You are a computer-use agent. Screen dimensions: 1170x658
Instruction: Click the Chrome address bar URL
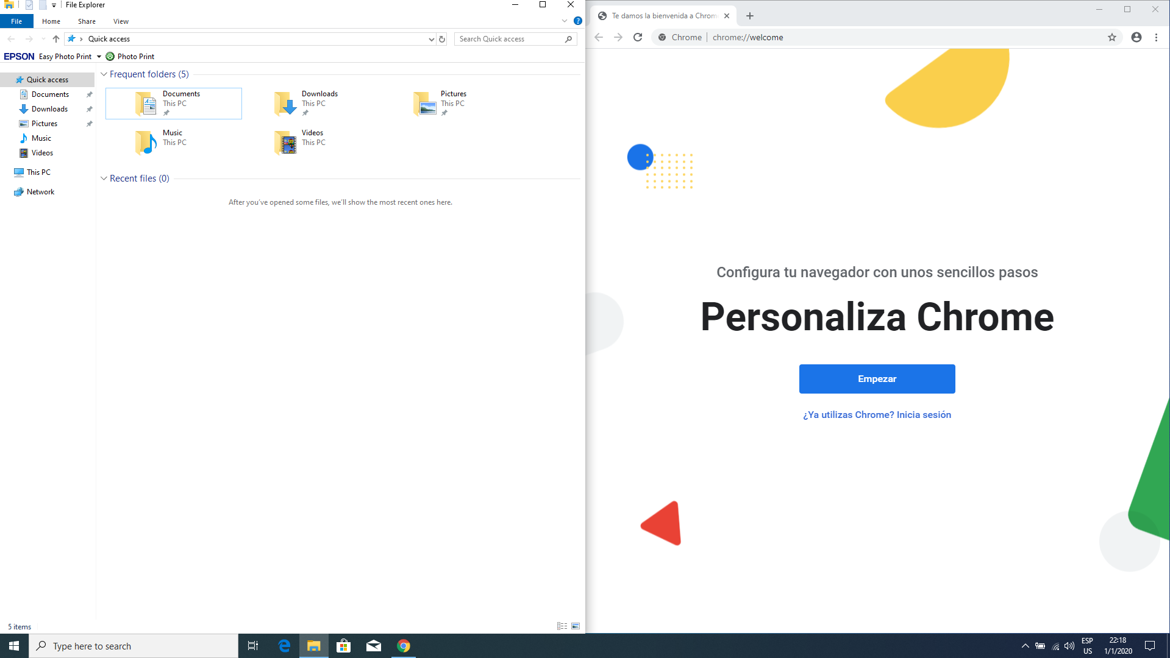tap(747, 37)
